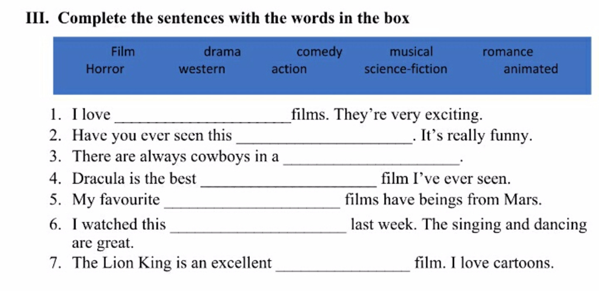Click the blank after 'I watched this'
Viewport: 599px width, 291px height.
coord(258,227)
